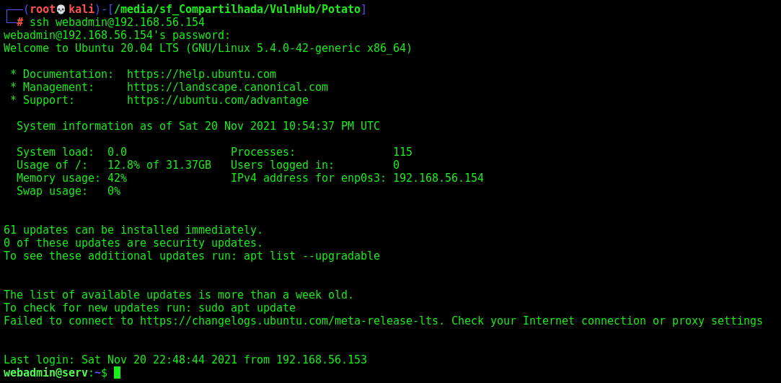Click the Memory usage 42% value

point(117,178)
